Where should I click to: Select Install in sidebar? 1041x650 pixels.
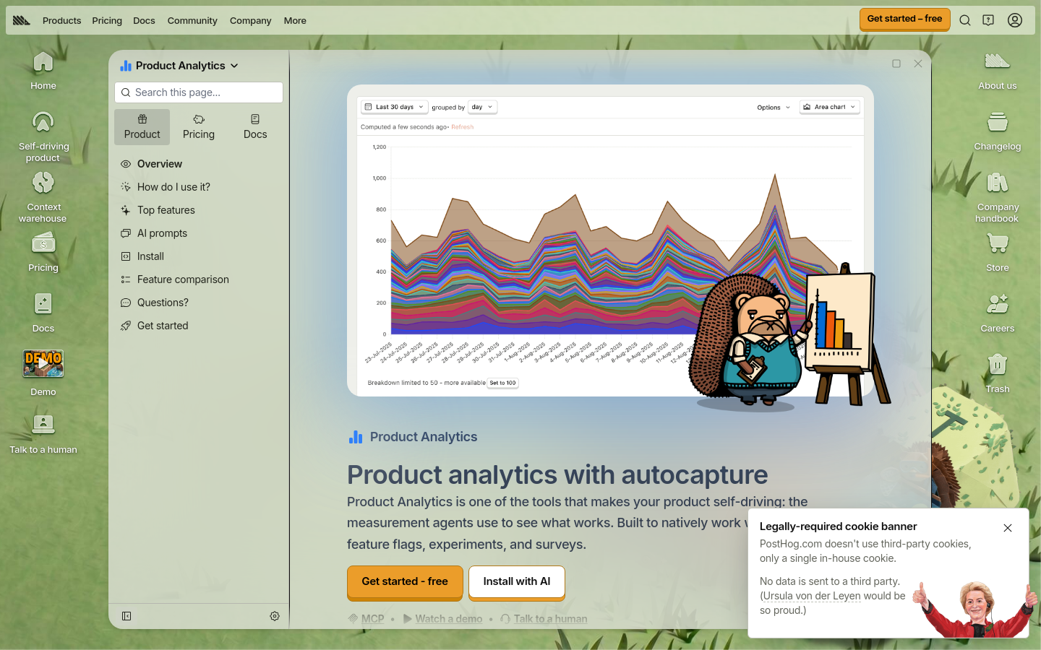click(x=199, y=256)
